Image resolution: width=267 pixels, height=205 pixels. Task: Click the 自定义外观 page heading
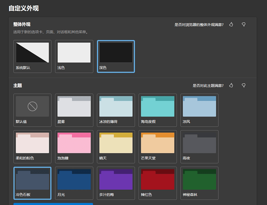click(24, 8)
